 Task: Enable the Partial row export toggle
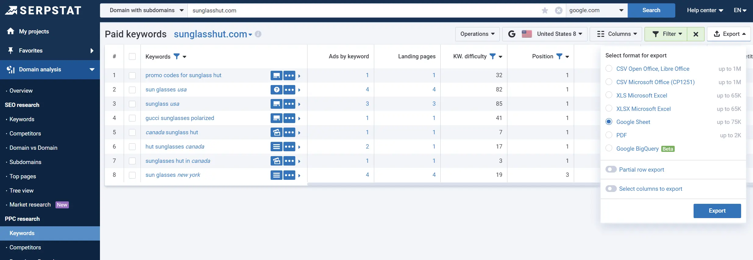611,169
